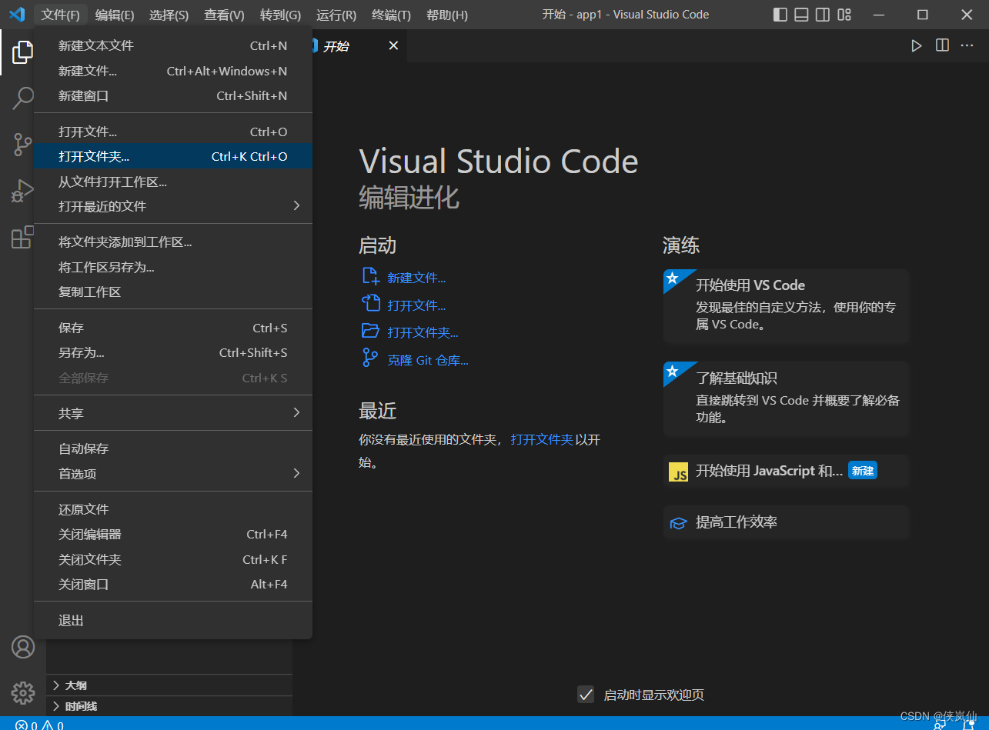
Task: Select 新建文本文件 menu item
Action: 173,45
